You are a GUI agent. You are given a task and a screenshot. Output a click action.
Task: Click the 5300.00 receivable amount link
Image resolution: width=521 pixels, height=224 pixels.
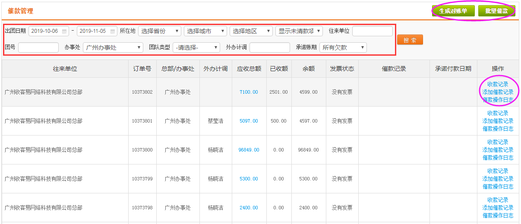click(249, 179)
